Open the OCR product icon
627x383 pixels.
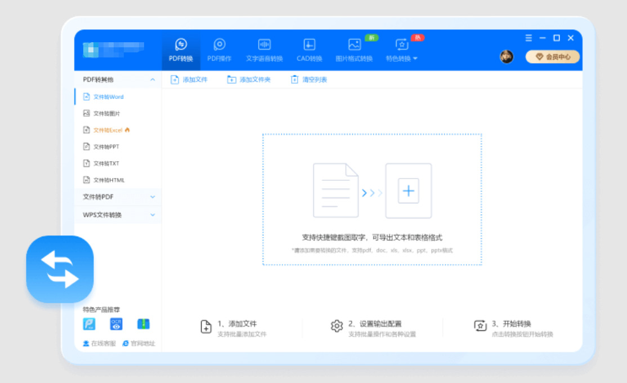pos(117,324)
